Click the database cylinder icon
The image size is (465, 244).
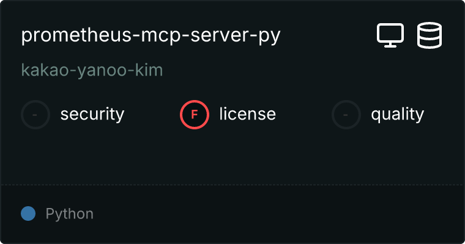pyautogui.click(x=430, y=35)
